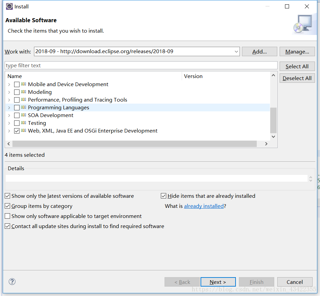
Task: Click the horizontal scrollbar thumb
Action: (x=135, y=144)
